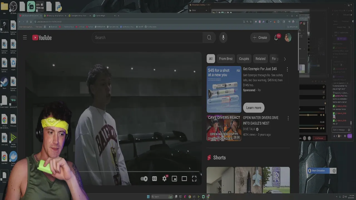Open the YouTube hamburger guide menu
Viewport: 356px width, 200px height.
point(25,37)
